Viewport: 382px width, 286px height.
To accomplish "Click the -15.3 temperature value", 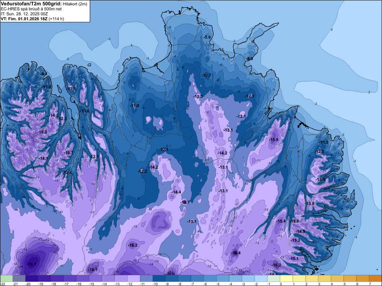I will click(42, 132).
